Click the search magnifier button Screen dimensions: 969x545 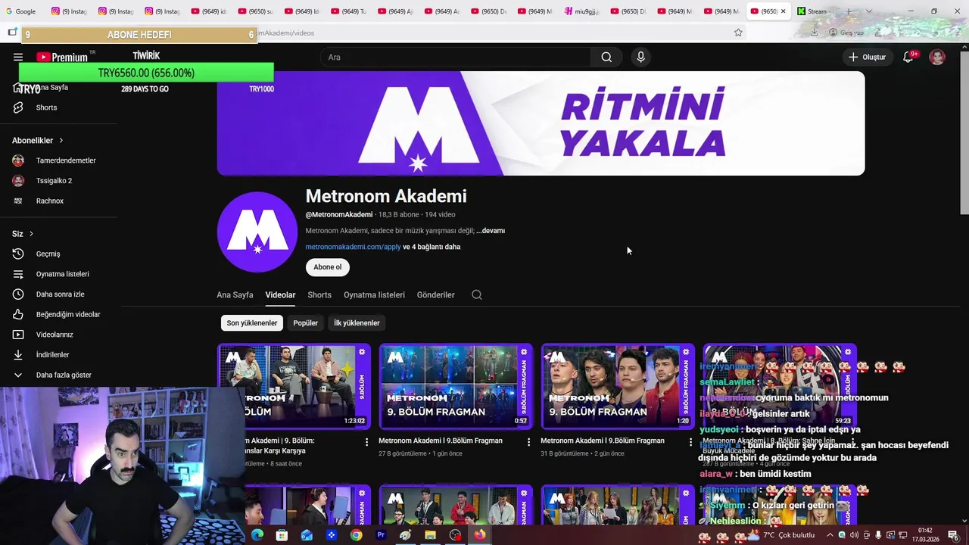606,57
